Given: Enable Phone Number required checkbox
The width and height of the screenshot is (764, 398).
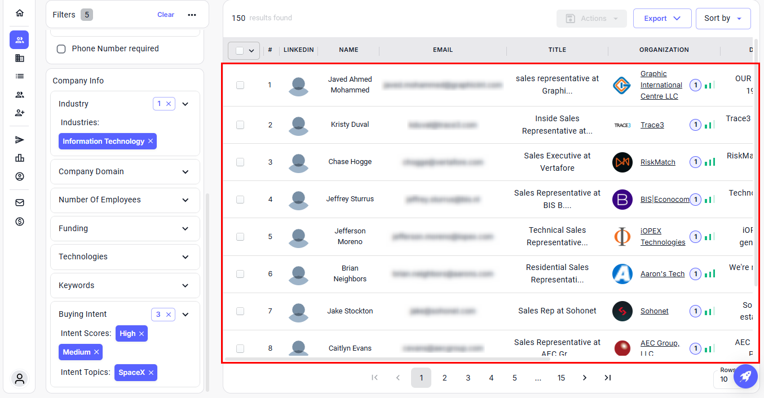Looking at the screenshot, I should 61,49.
